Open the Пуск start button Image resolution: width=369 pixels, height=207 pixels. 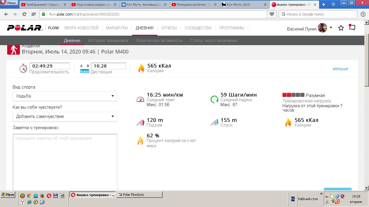click(x=8, y=195)
